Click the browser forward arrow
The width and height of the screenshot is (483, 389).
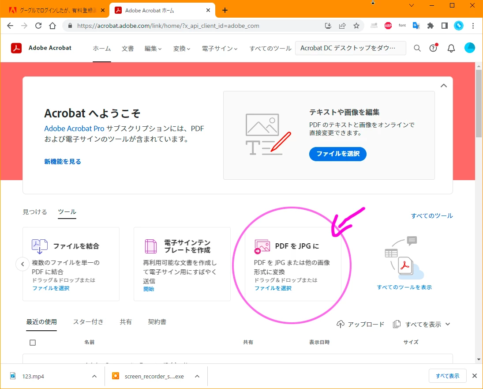point(24,26)
